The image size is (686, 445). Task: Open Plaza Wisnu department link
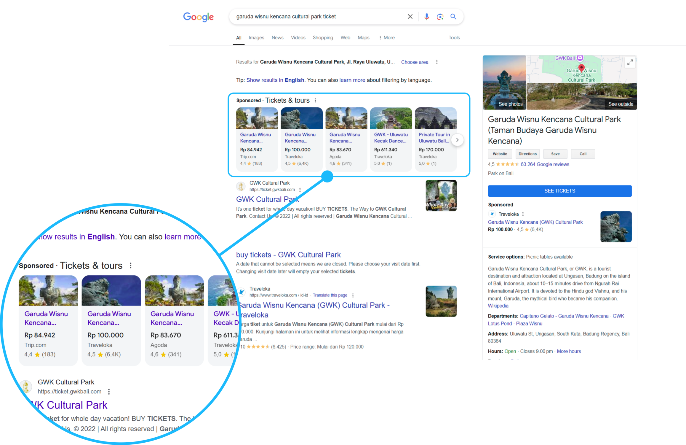tap(529, 323)
